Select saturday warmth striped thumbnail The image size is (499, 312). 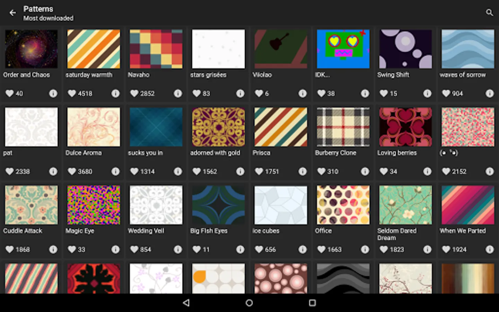94,49
